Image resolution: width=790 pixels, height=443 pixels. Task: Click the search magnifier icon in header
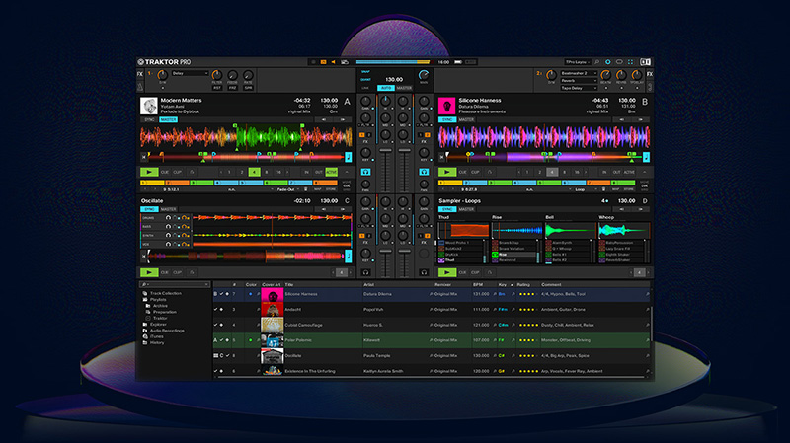597,62
